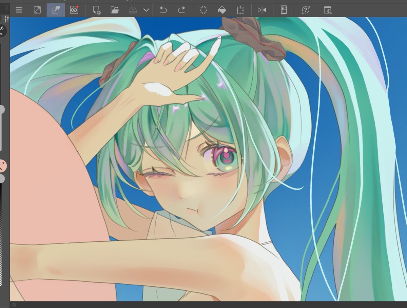Redo the last undone action
Image resolution: width=407 pixels, height=308 pixels.
click(182, 10)
